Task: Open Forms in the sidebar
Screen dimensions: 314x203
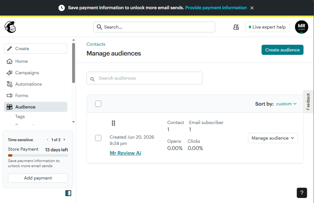Action: tap(36, 95)
